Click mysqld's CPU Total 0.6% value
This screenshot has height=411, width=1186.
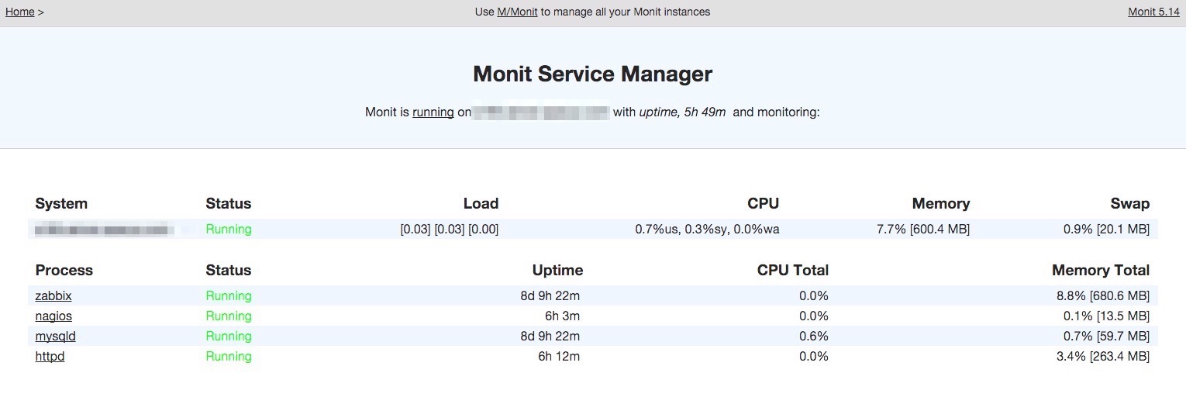tap(813, 337)
